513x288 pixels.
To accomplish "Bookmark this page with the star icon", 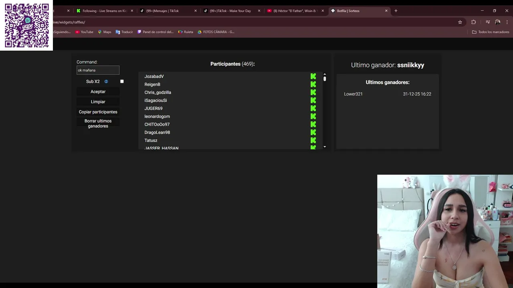I will (460, 22).
